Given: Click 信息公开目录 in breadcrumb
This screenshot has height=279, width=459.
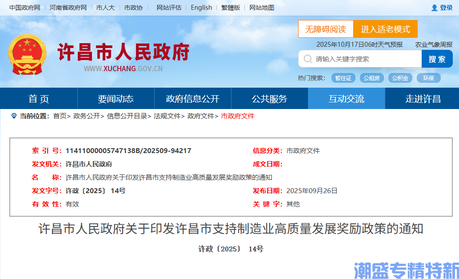Looking at the screenshot, I should [127, 116].
